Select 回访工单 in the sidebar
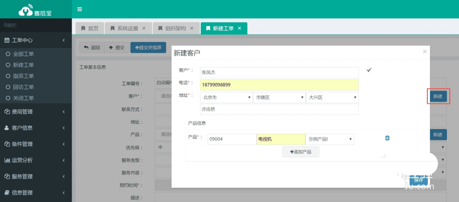The height and width of the screenshot is (202, 459). 23,87
